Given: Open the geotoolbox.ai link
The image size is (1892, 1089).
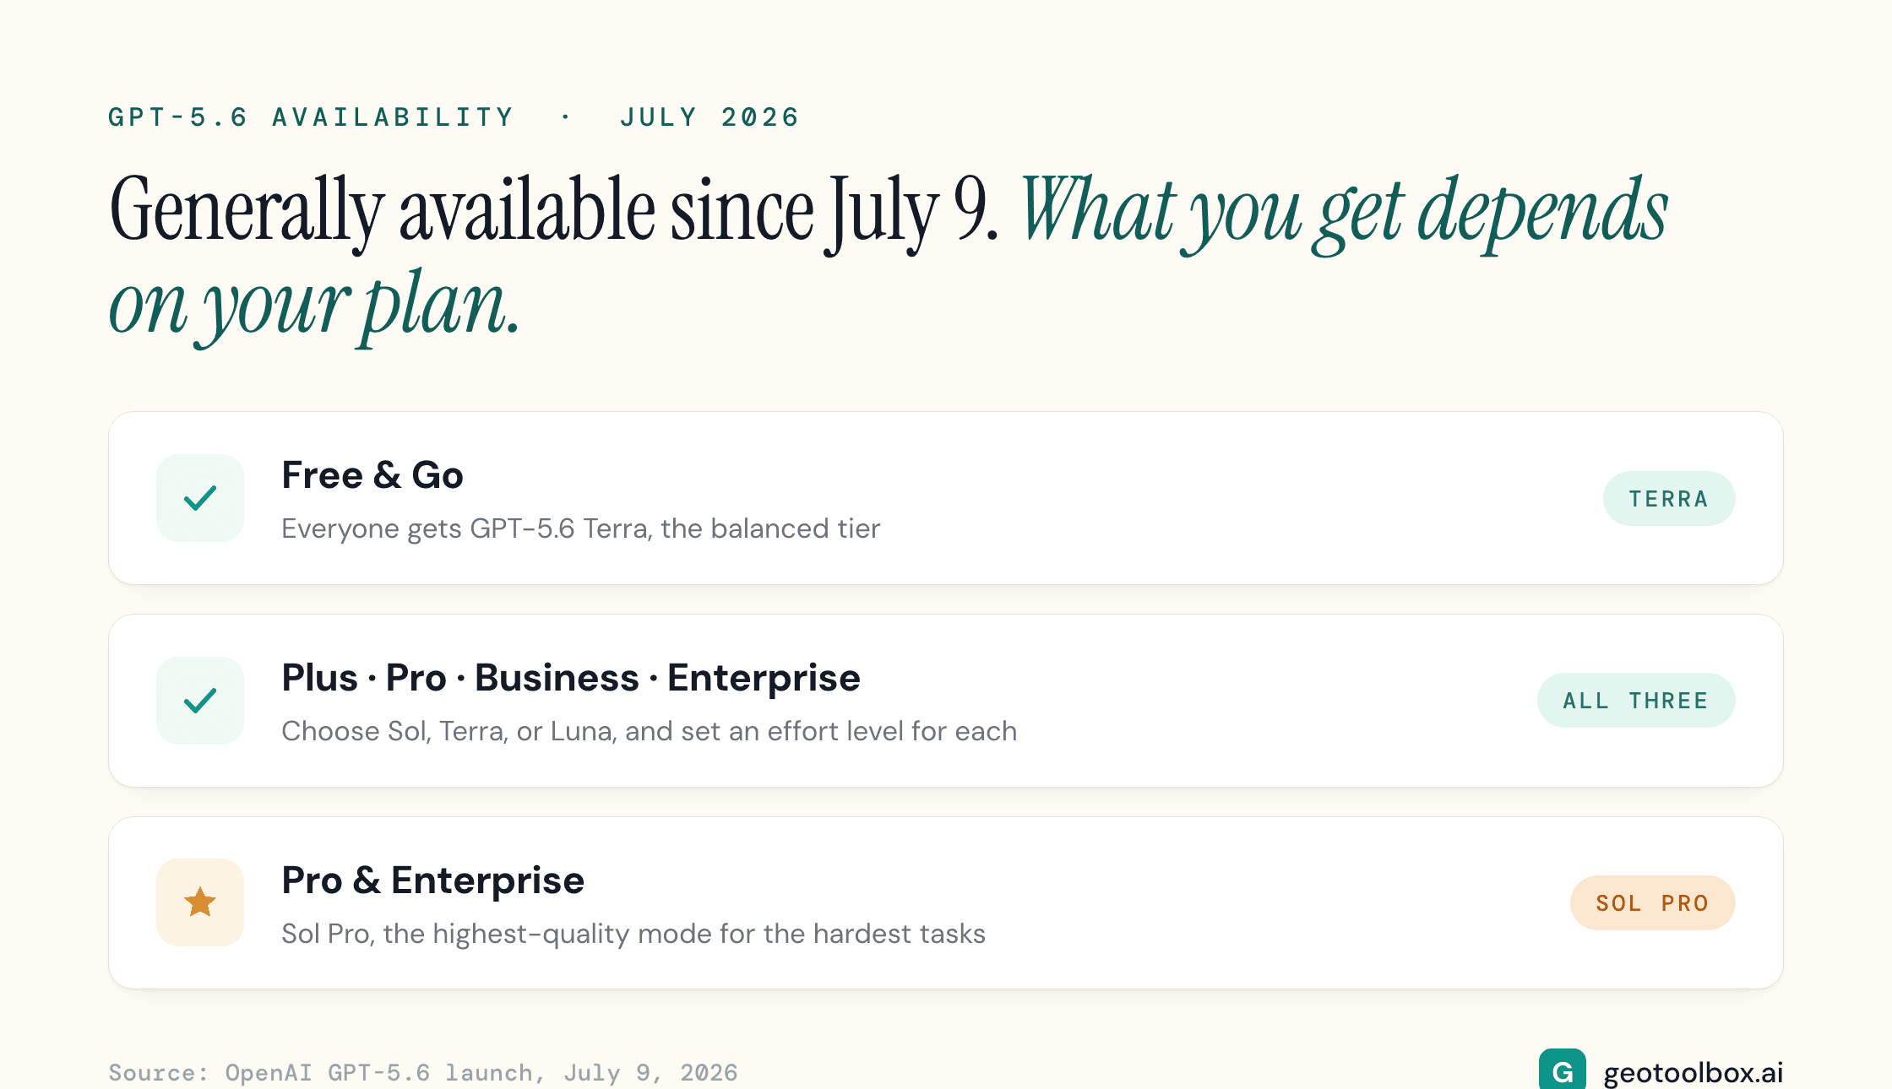Looking at the screenshot, I should [1693, 1072].
